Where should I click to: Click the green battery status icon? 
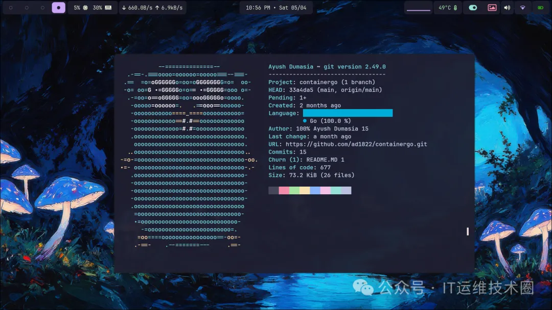pyautogui.click(x=540, y=8)
